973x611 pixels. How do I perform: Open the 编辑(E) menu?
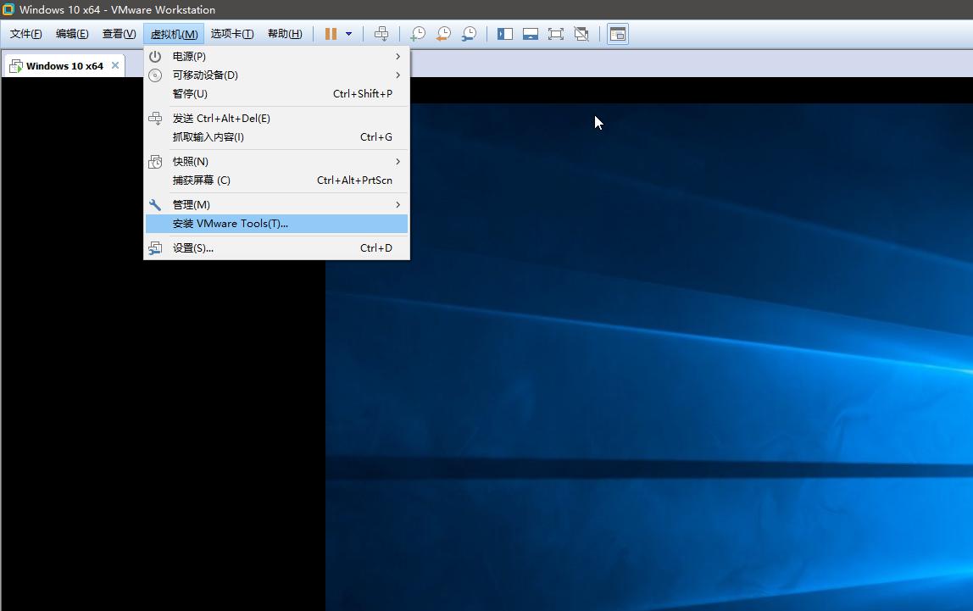(x=72, y=34)
